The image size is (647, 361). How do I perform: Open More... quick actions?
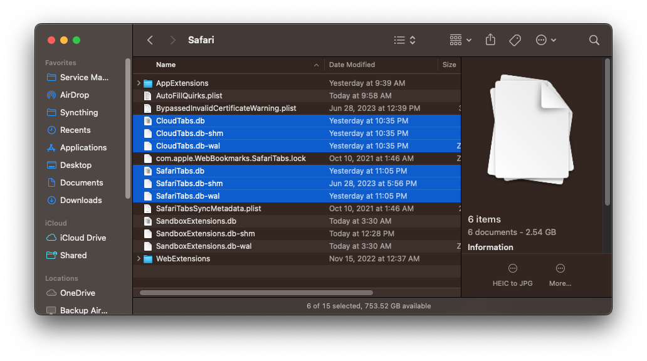[x=560, y=275]
